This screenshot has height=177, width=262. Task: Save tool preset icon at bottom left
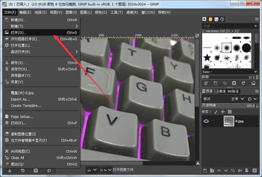pos(10,170)
